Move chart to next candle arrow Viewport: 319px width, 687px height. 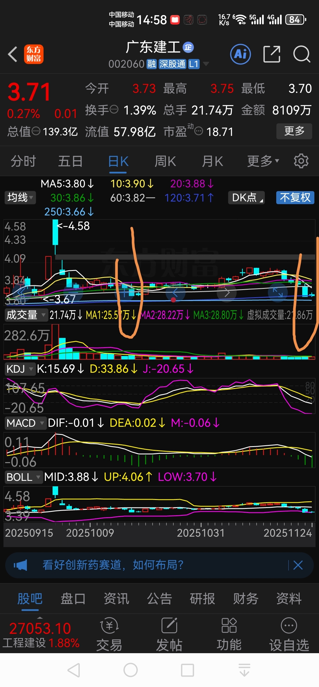click(227, 292)
